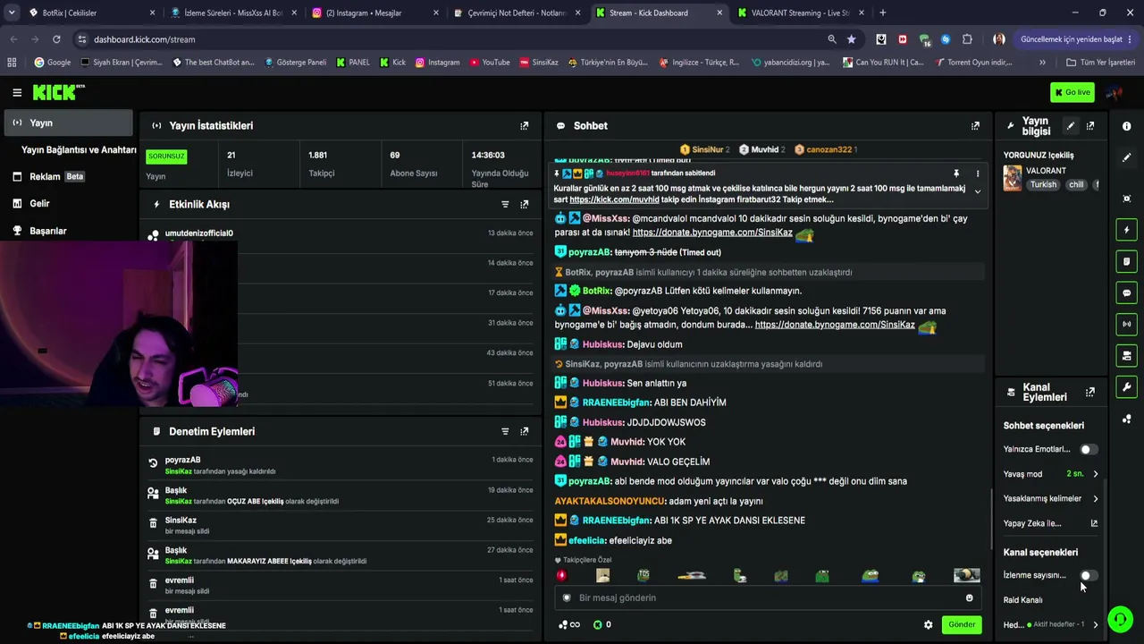This screenshot has width=1144, height=644.
Task: Toggle the wrench channel actions widget
Action: [x=1126, y=387]
